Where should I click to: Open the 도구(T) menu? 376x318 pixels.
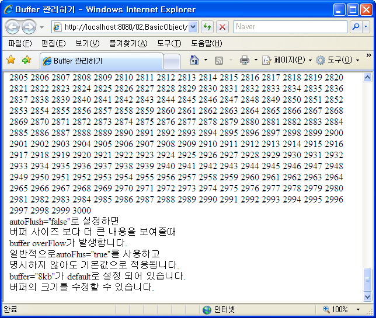tap(169, 43)
